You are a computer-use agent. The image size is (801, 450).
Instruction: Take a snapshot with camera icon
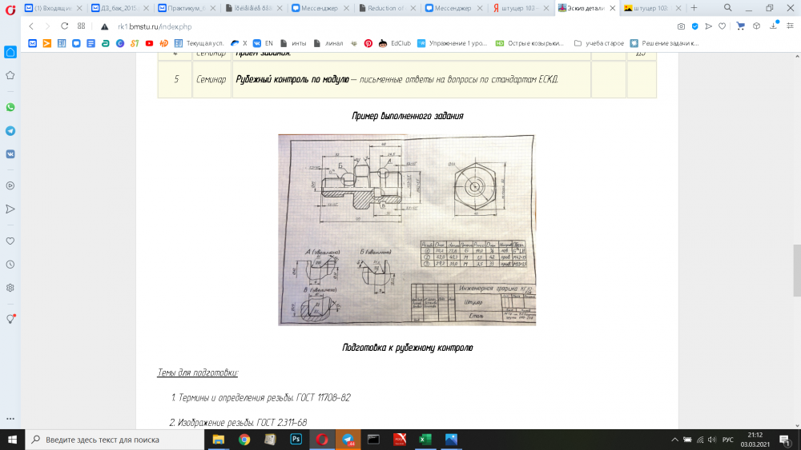coord(681,26)
